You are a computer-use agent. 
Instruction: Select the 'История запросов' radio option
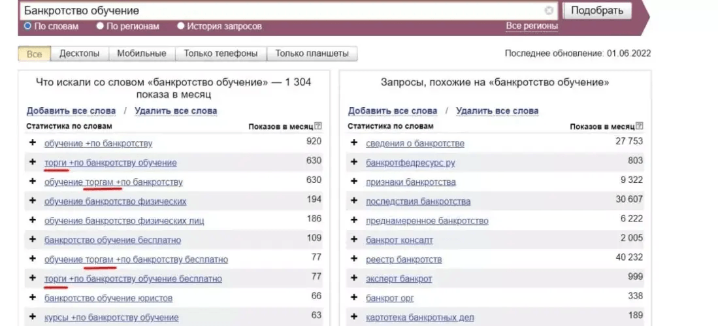click(x=181, y=26)
